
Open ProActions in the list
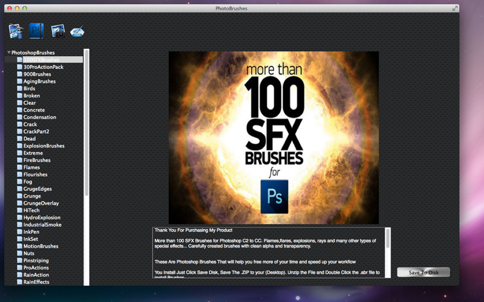pos(36,268)
